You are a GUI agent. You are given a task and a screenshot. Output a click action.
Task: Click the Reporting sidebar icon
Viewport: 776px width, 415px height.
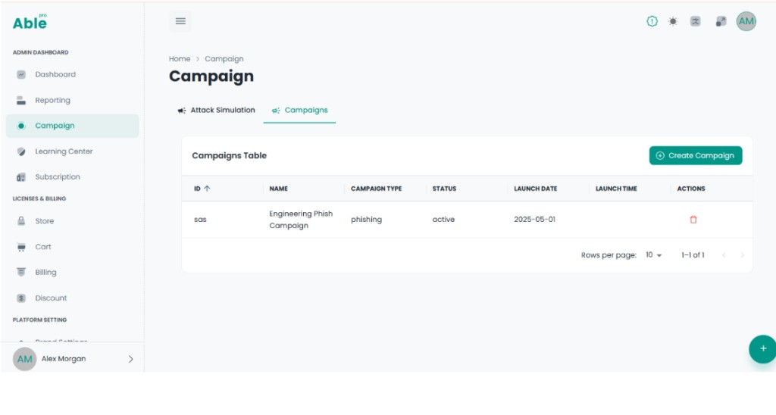(20, 101)
